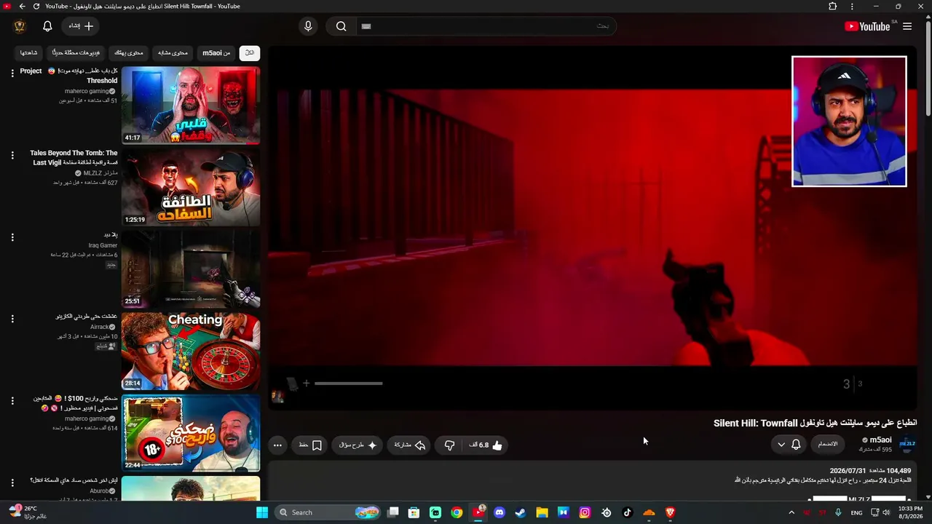Open the Tales Beyond The Tomb title

pyautogui.click(x=74, y=158)
